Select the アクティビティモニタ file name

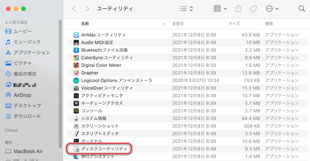tap(102, 96)
